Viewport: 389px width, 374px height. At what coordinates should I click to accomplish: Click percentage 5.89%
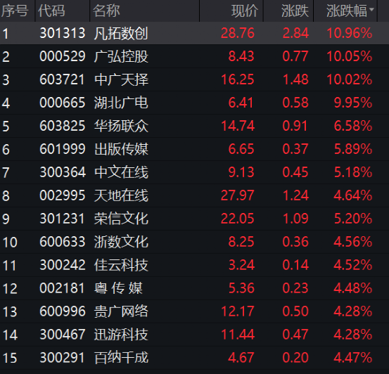click(353, 149)
